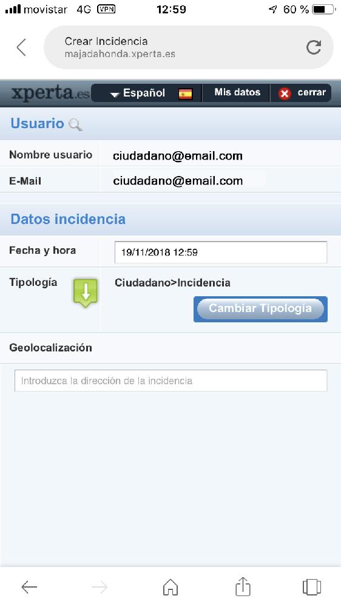Open the home icon in bottom toolbar
This screenshot has width=341, height=607.
point(170,587)
